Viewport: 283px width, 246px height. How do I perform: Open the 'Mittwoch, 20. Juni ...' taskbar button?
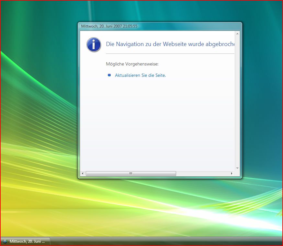pyautogui.click(x=25, y=241)
